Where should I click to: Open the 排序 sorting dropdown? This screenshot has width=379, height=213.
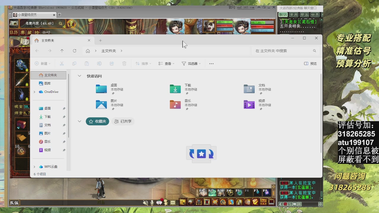point(143,63)
